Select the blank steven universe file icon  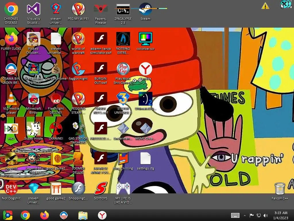[x=56, y=39]
